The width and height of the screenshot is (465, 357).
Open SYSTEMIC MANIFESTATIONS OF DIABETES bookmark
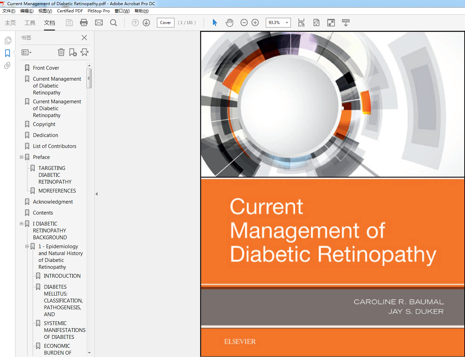tap(65, 330)
